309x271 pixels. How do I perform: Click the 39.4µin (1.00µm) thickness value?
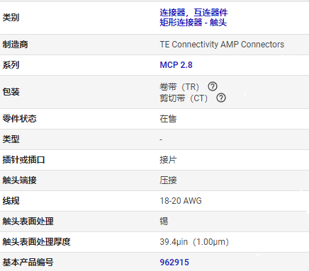tap(194, 242)
